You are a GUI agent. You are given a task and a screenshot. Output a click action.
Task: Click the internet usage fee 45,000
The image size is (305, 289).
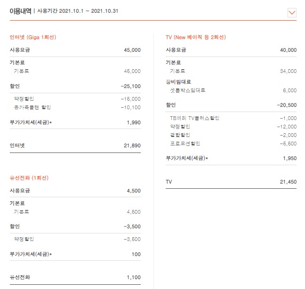click(x=132, y=50)
